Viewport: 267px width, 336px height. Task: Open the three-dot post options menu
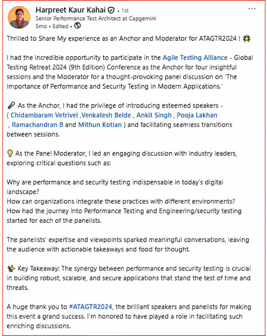(x=252, y=9)
